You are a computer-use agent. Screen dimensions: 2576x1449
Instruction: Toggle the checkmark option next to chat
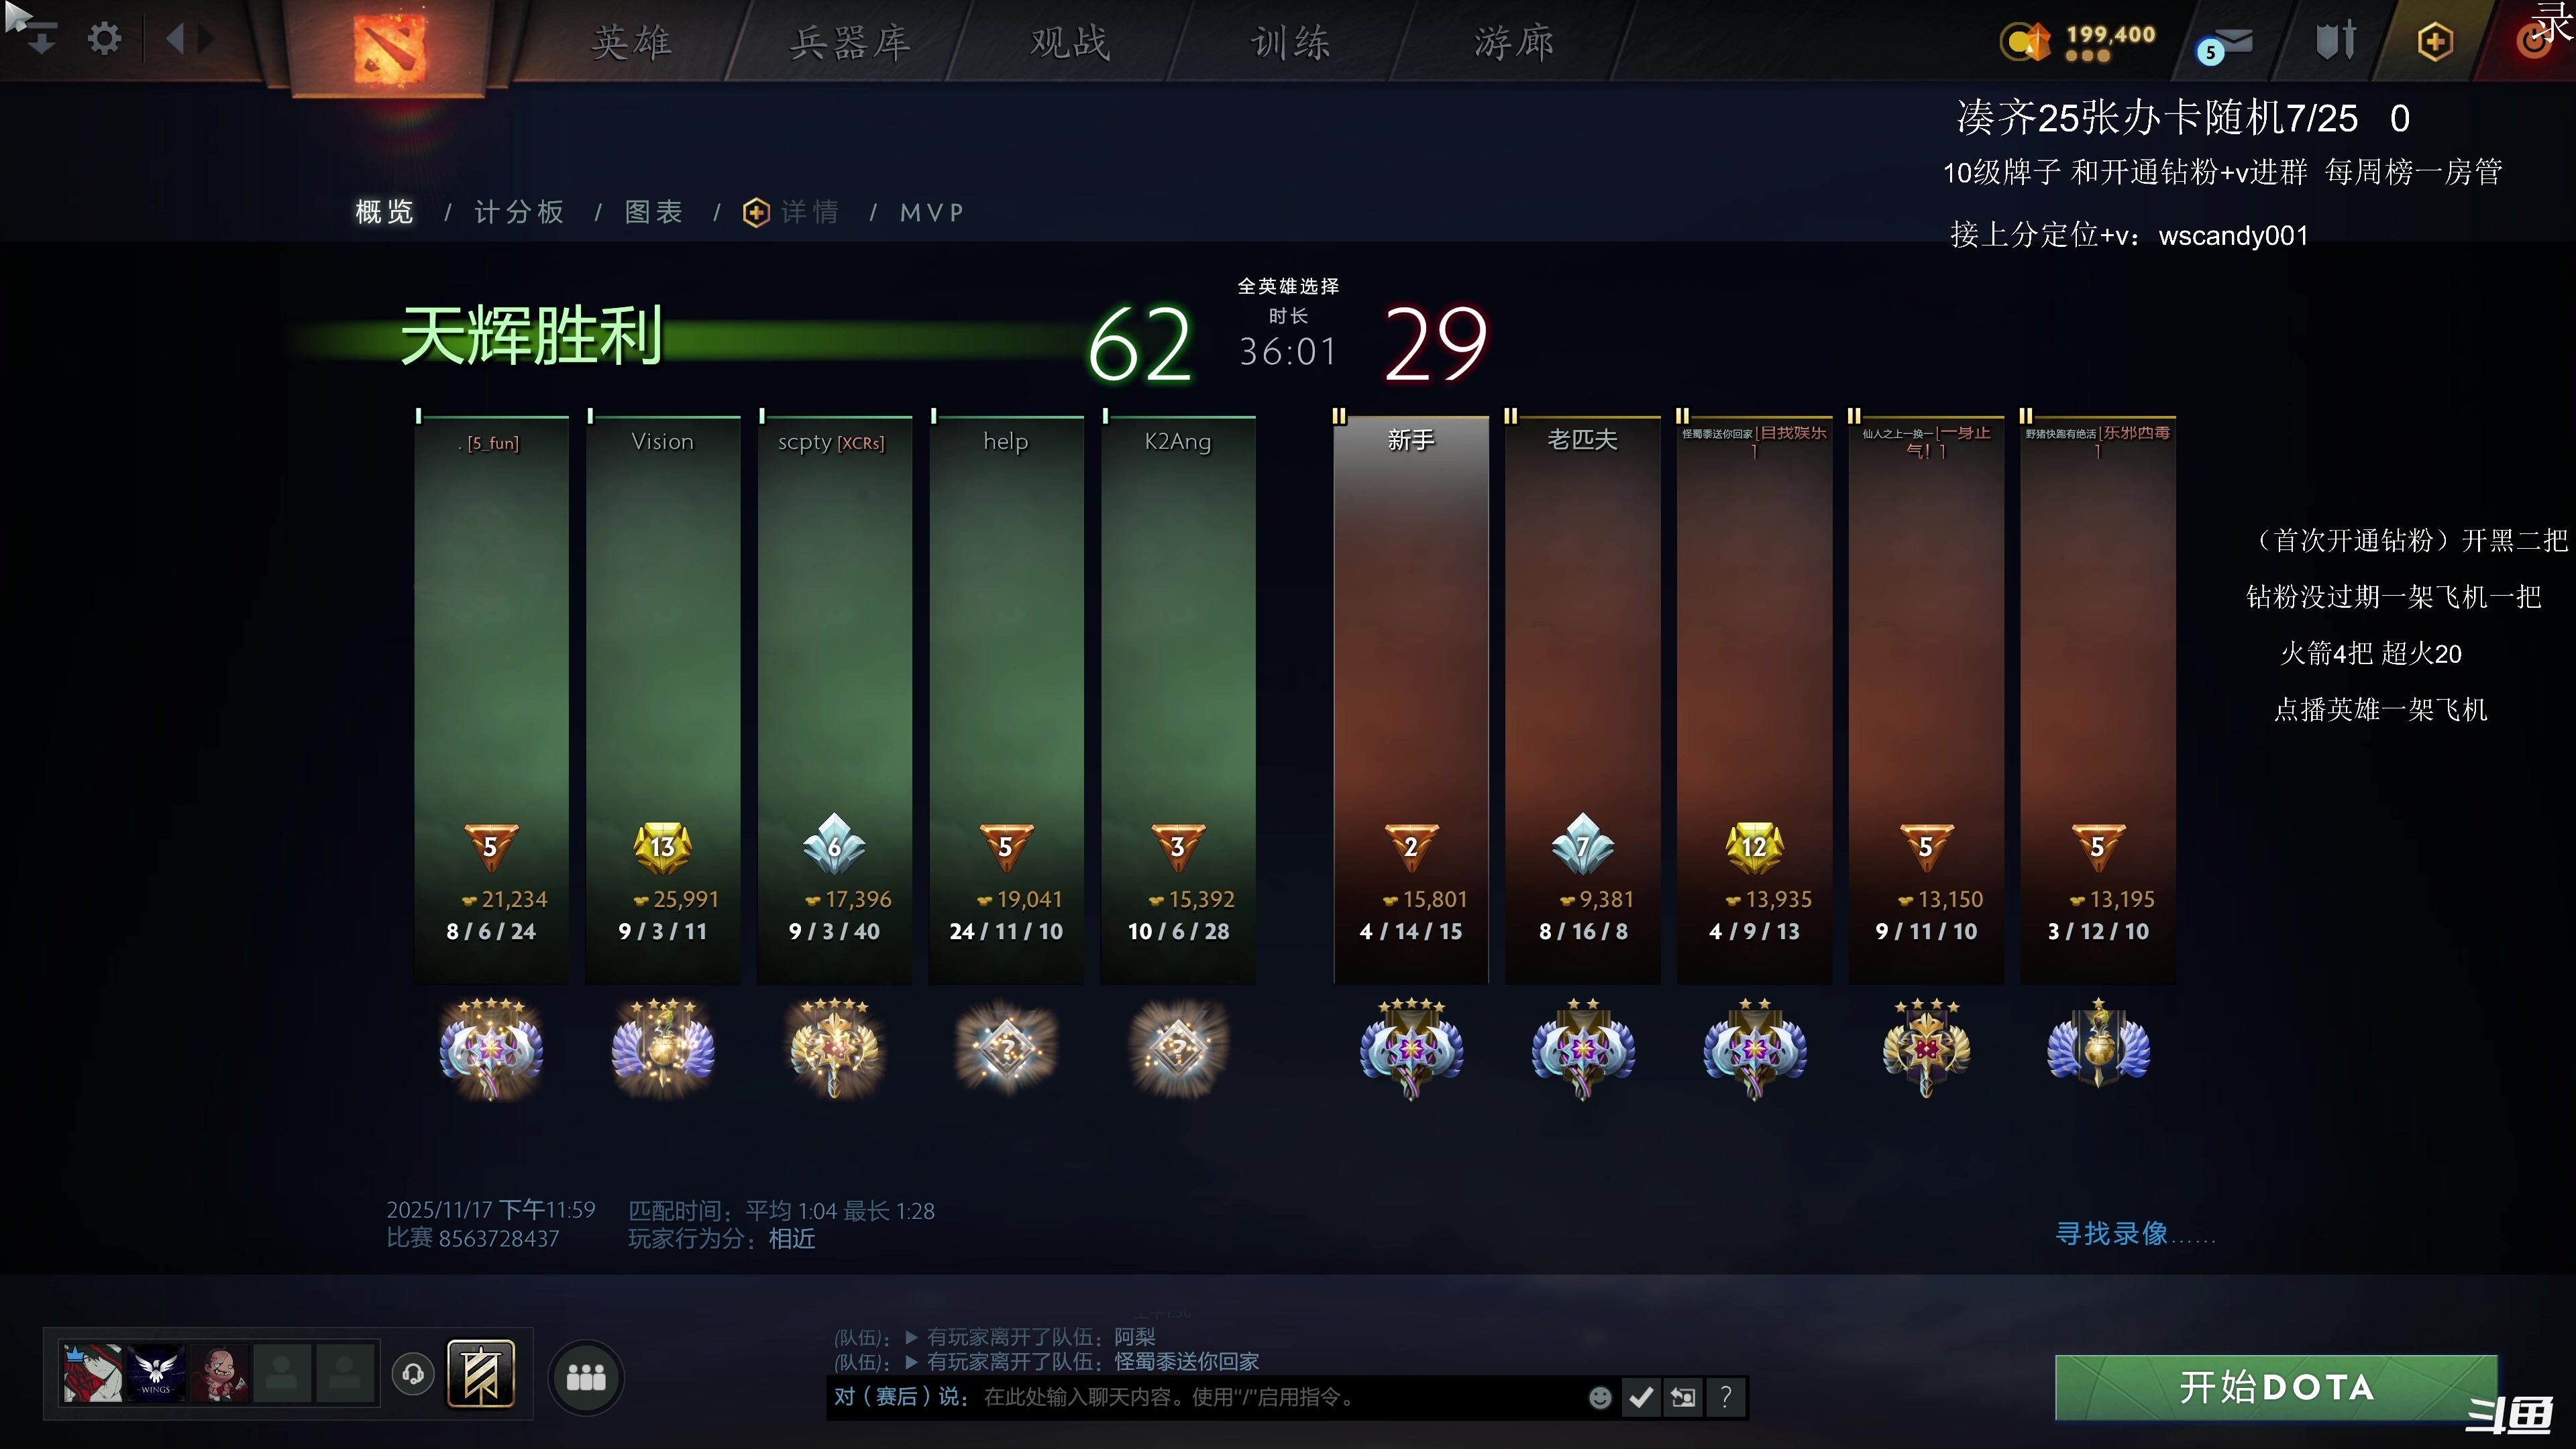click(1641, 1397)
